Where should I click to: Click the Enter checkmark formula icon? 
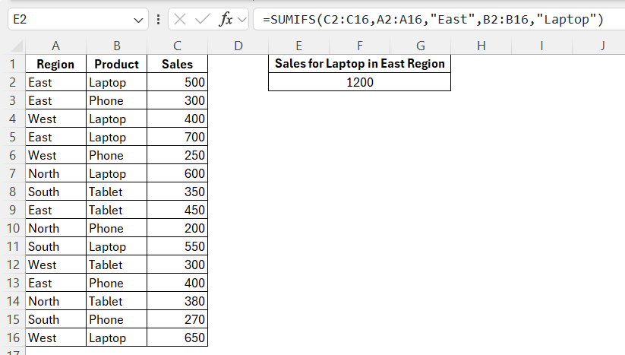202,20
